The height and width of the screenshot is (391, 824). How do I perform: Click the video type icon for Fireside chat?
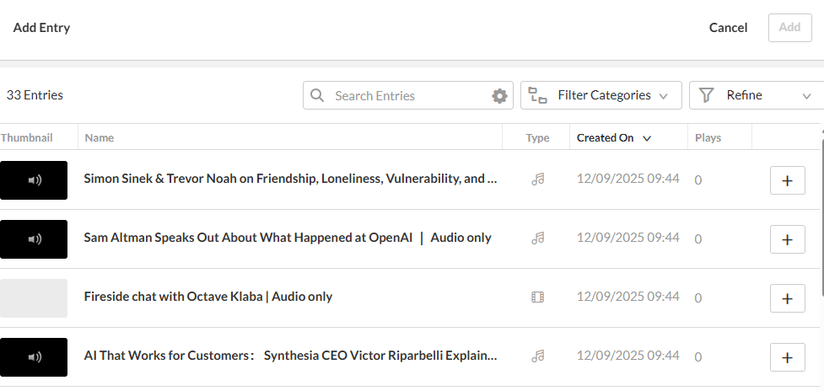coord(537,297)
